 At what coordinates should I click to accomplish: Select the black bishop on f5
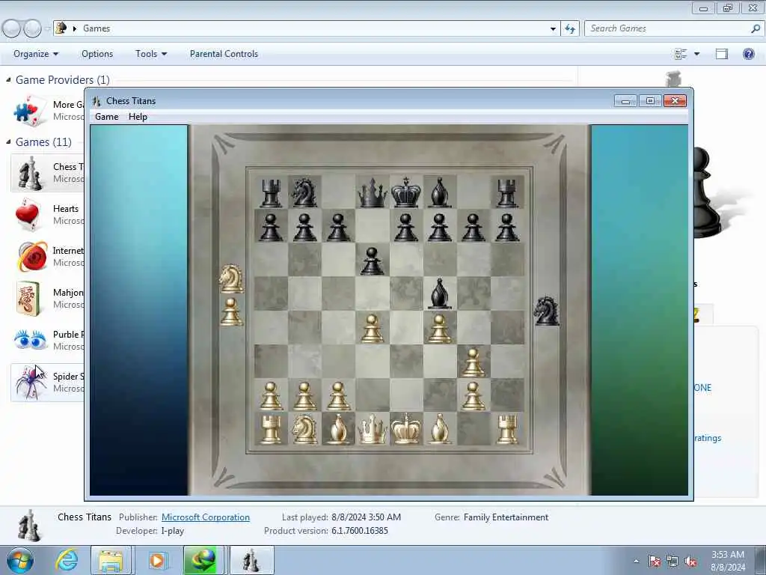click(440, 293)
